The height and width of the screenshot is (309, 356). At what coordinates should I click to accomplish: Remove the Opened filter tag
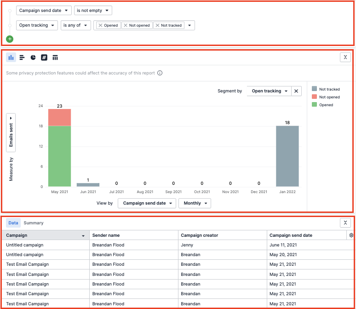click(100, 25)
